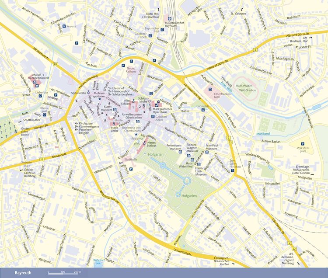Click the parking icon at Volksfestplatz

pos(302,144)
